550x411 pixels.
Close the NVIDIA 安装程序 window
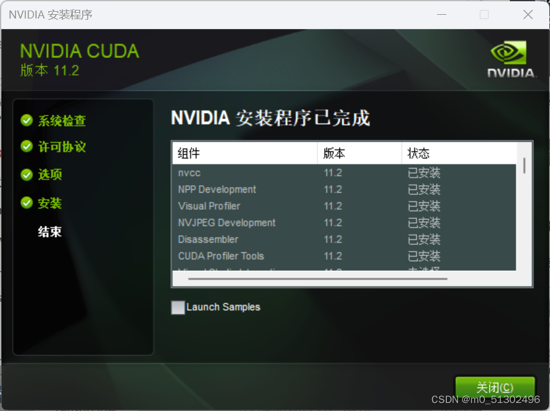pyautogui.click(x=528, y=14)
